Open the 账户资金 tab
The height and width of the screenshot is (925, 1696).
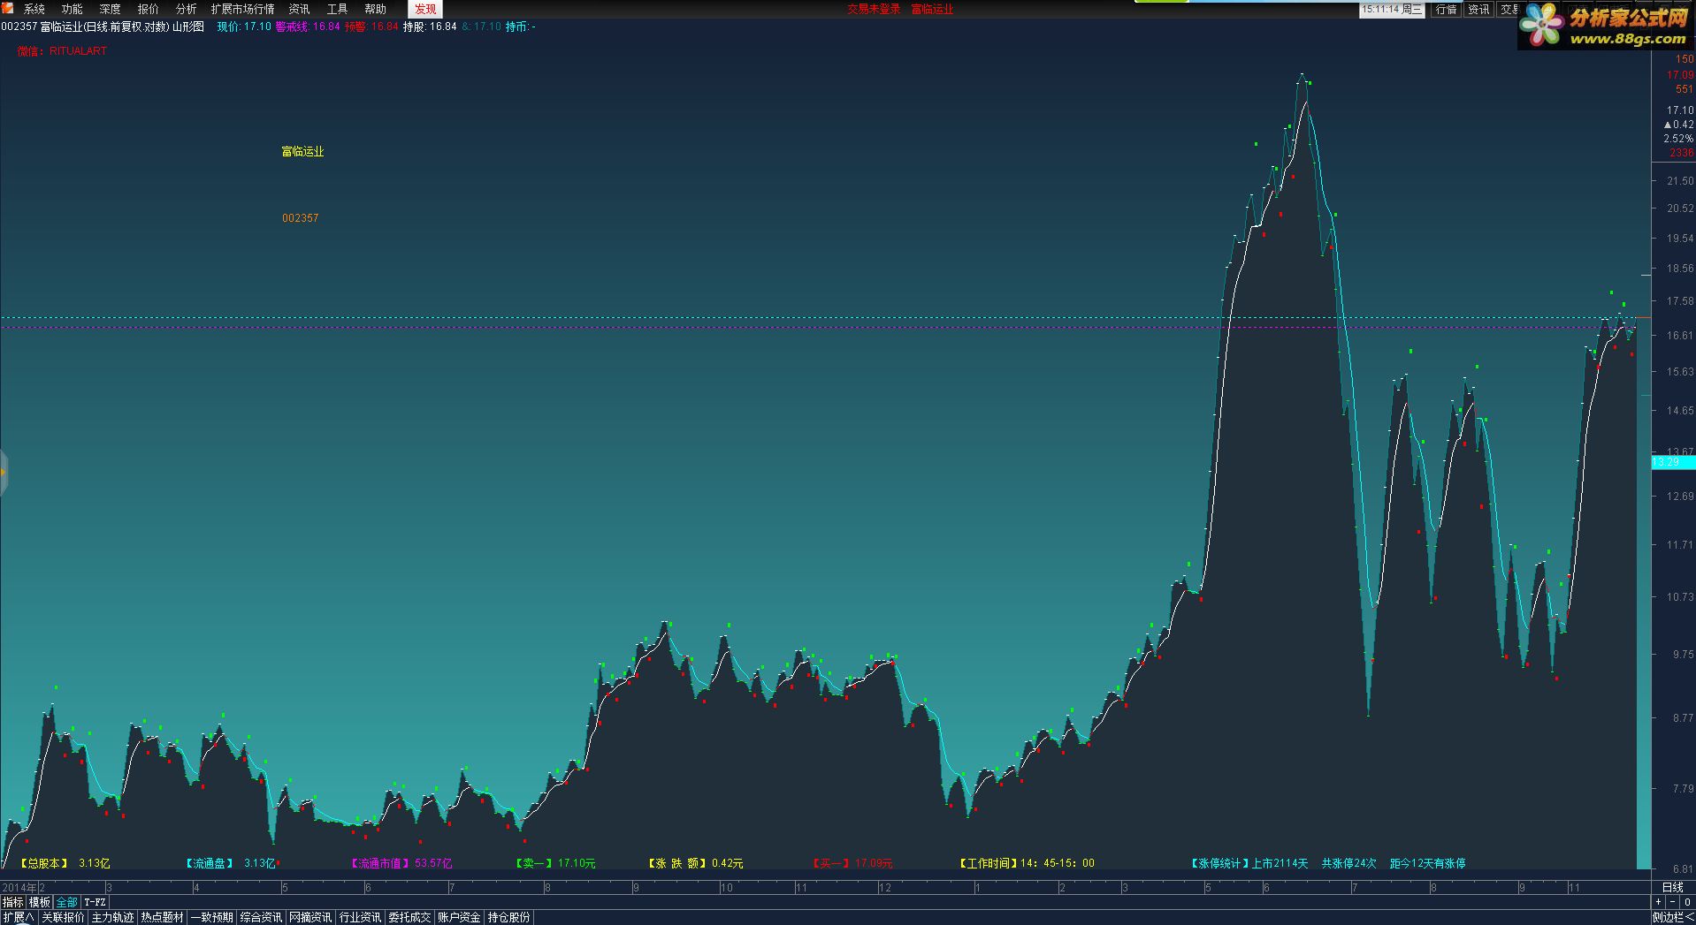pos(459,918)
